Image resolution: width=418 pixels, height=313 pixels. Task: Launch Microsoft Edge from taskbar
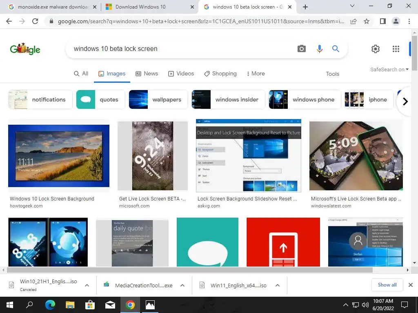50,305
